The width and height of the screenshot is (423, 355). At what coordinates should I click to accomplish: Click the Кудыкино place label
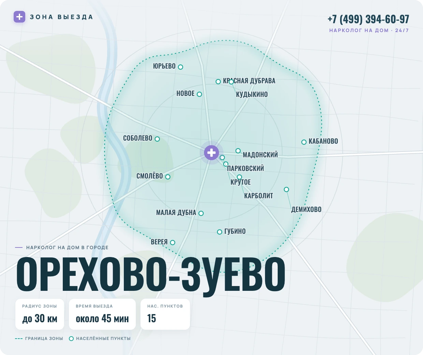click(x=252, y=95)
